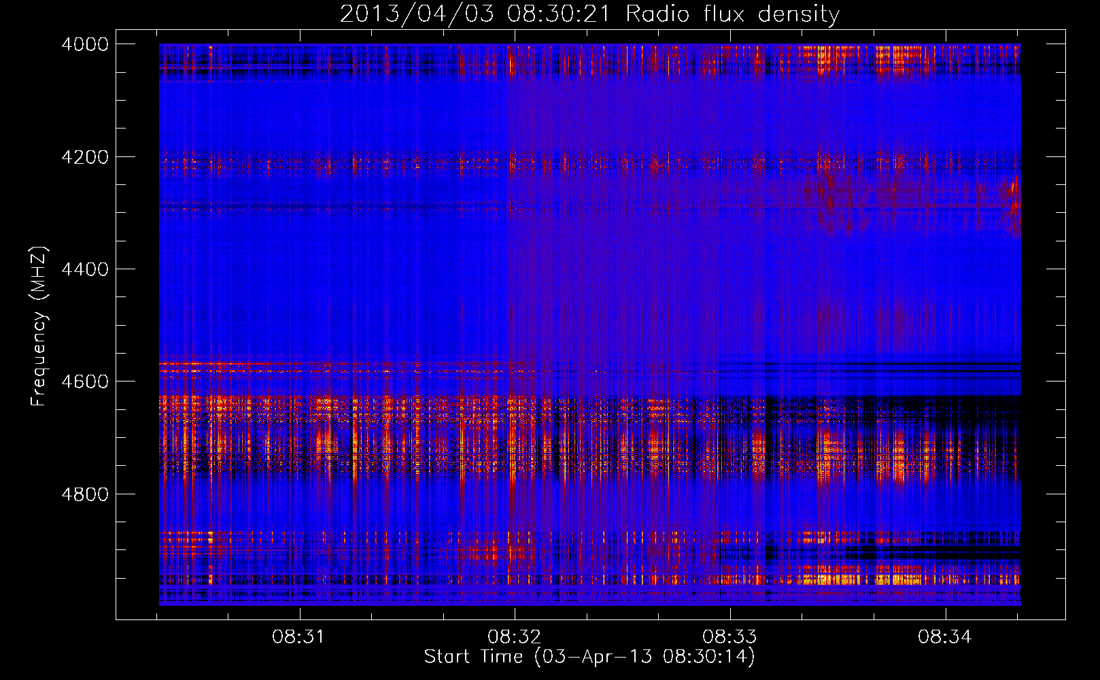Click the 4600 frequency axis label
Screen dimensions: 1100x680
tap(85, 381)
